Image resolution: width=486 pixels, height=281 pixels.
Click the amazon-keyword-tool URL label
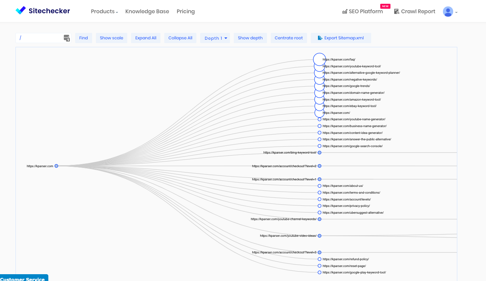coord(352,99)
